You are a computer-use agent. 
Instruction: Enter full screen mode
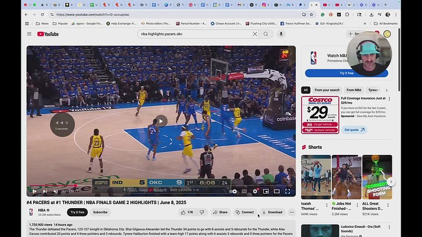[288, 191]
